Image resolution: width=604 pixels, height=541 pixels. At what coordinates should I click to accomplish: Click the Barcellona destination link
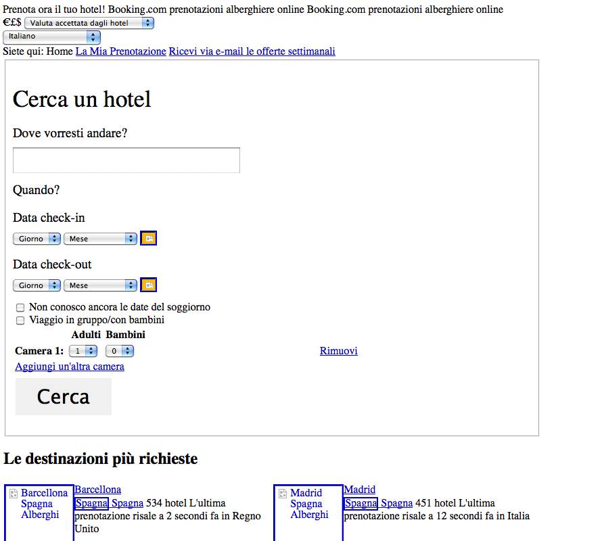(x=98, y=490)
